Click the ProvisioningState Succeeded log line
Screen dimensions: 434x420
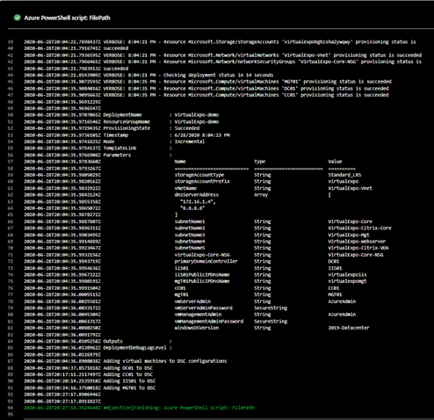(112, 128)
